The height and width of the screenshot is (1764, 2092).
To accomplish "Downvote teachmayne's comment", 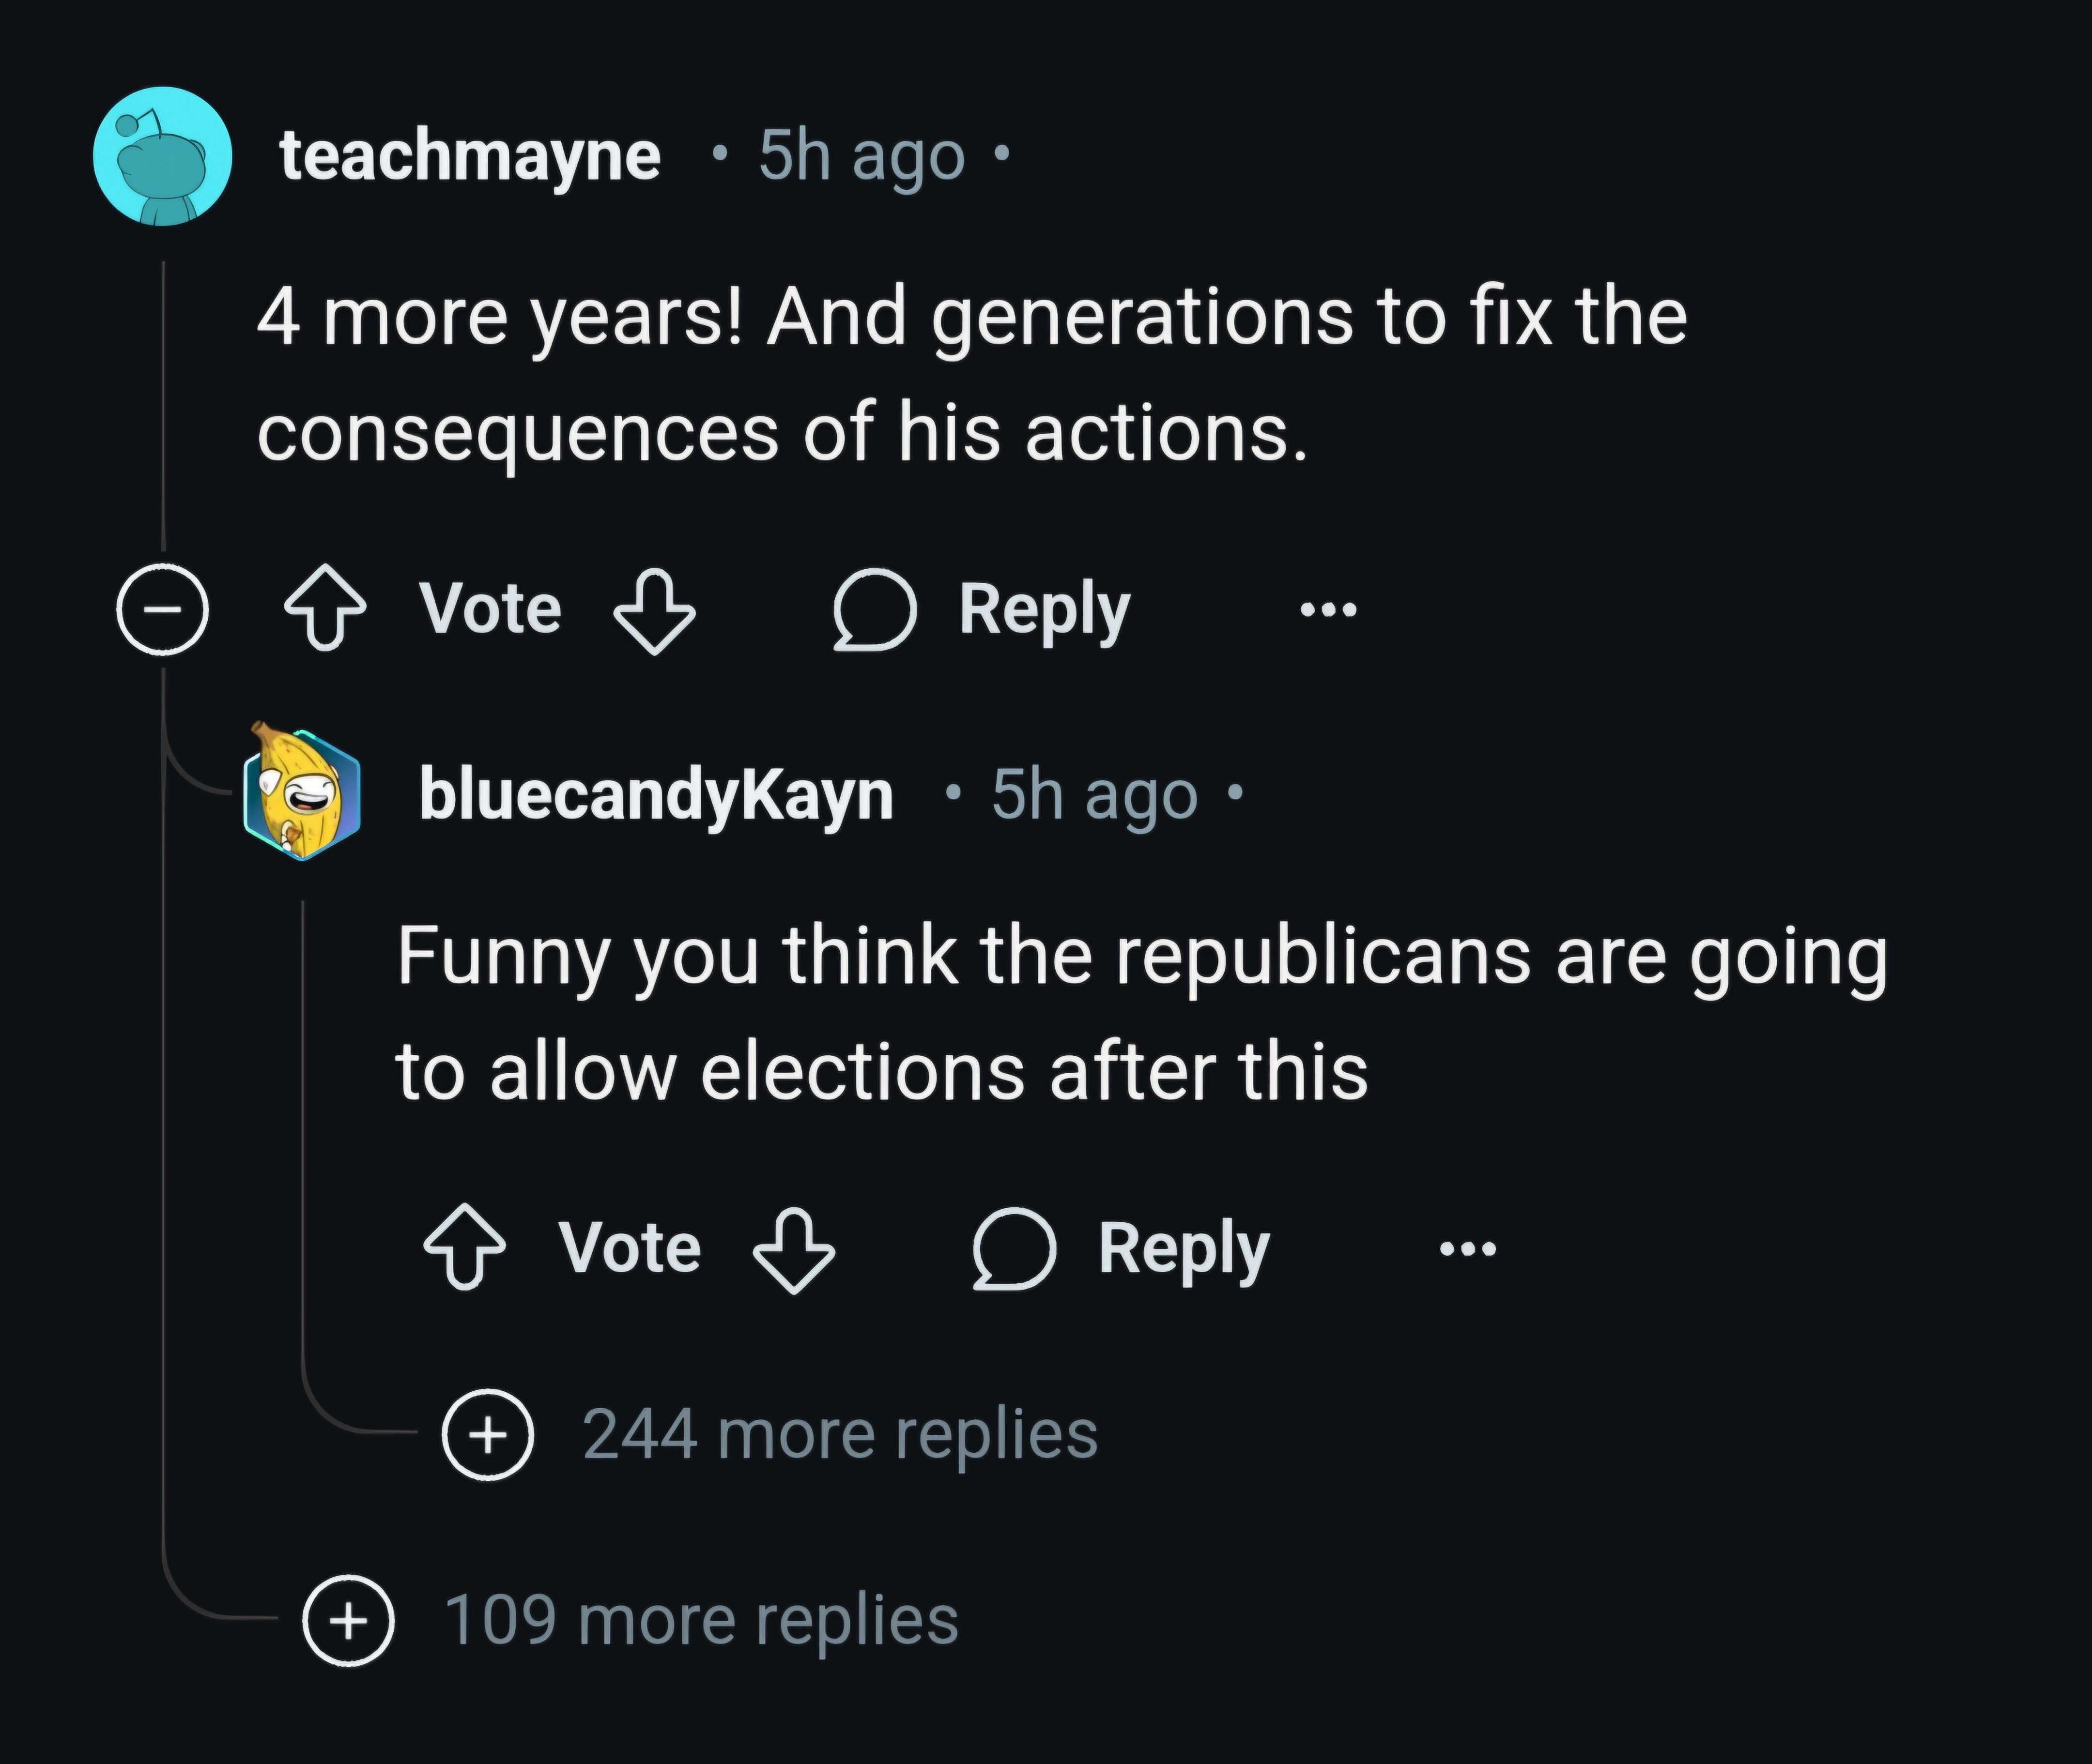I will click(654, 610).
